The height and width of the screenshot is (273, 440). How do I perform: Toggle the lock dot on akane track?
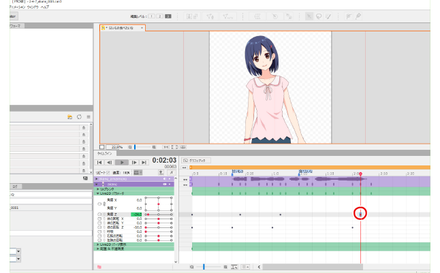170,184
